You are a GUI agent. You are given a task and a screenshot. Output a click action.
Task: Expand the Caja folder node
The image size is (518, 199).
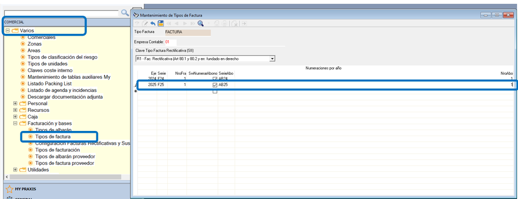point(15,117)
